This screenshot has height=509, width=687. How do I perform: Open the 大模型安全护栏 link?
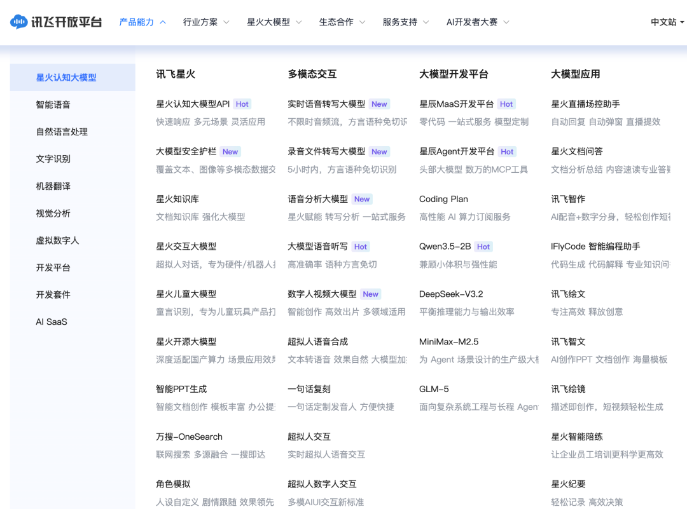coord(186,151)
